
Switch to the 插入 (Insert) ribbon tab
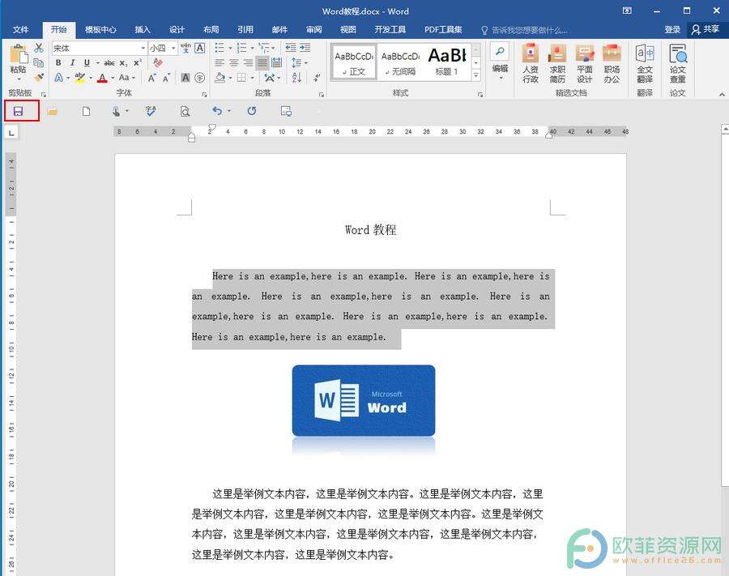coord(143,29)
